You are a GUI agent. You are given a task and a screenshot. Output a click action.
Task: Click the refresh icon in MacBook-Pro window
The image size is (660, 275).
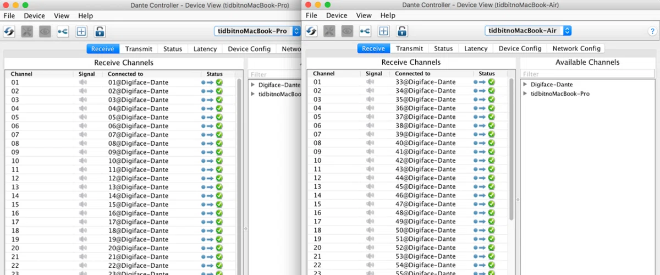(10, 31)
